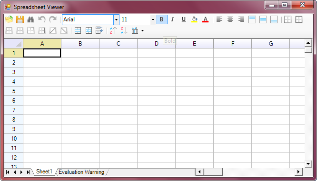Click the Undo arrow icon
This screenshot has height=181, width=317.
42,19
